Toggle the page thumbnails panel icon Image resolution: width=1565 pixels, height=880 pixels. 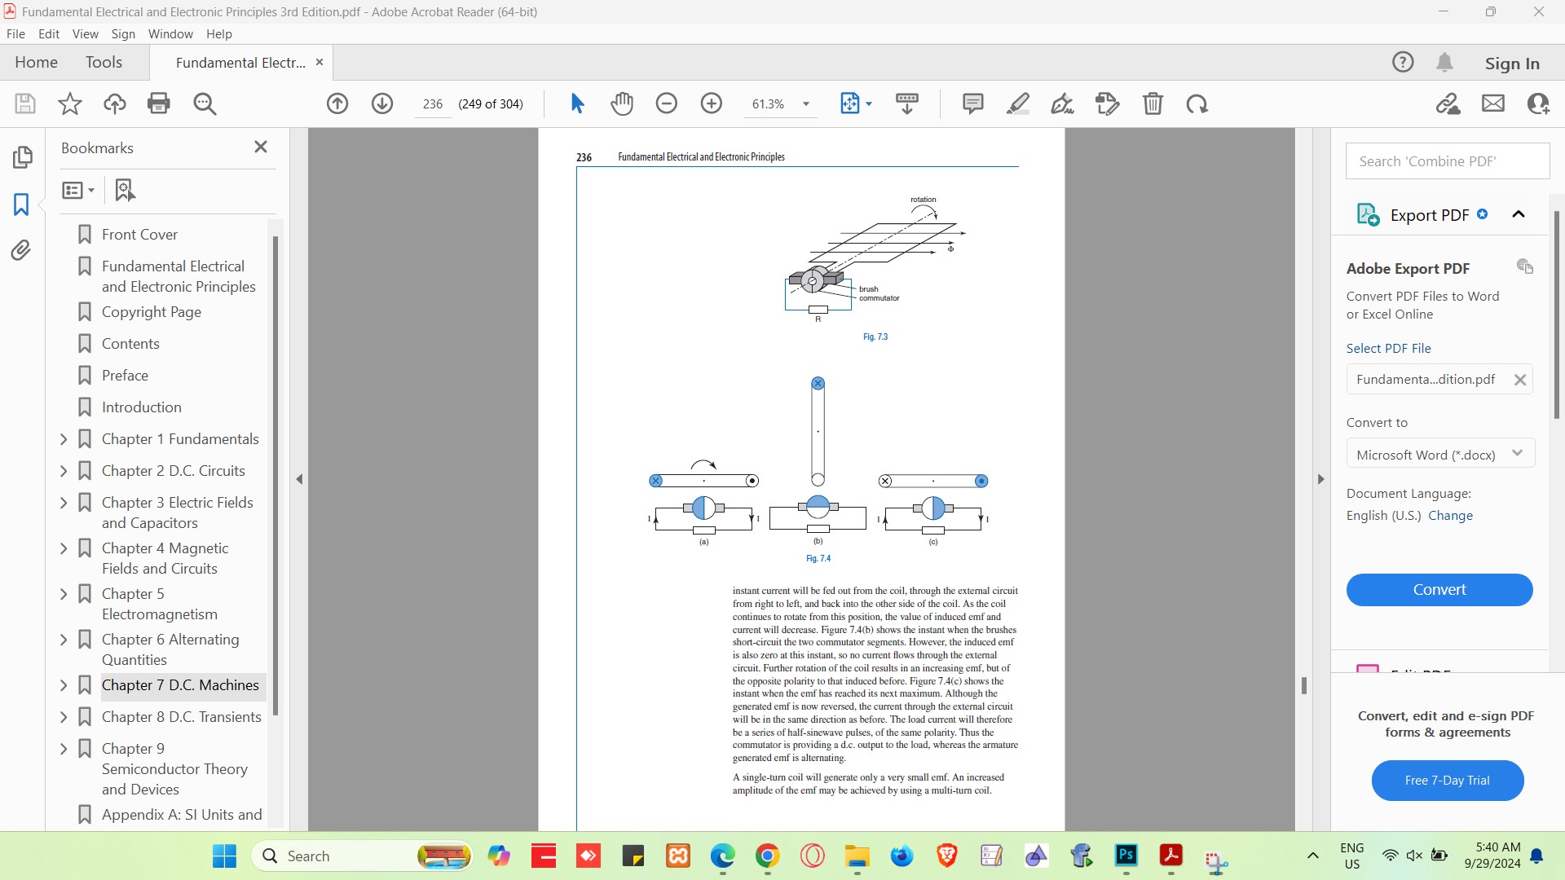click(22, 157)
